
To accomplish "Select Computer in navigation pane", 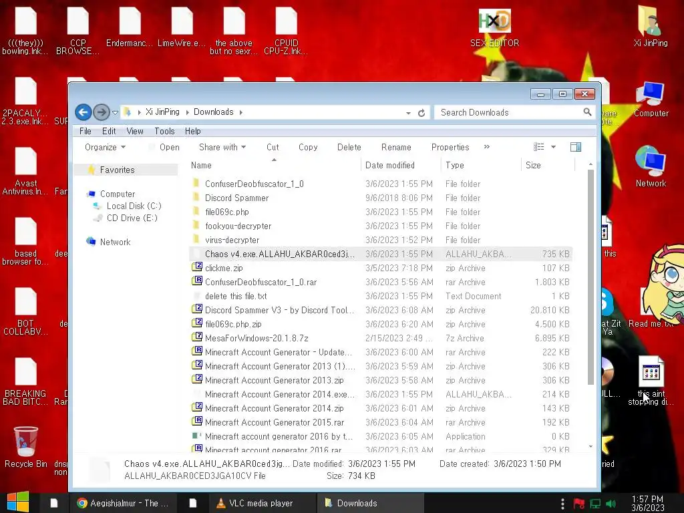I will point(118,194).
